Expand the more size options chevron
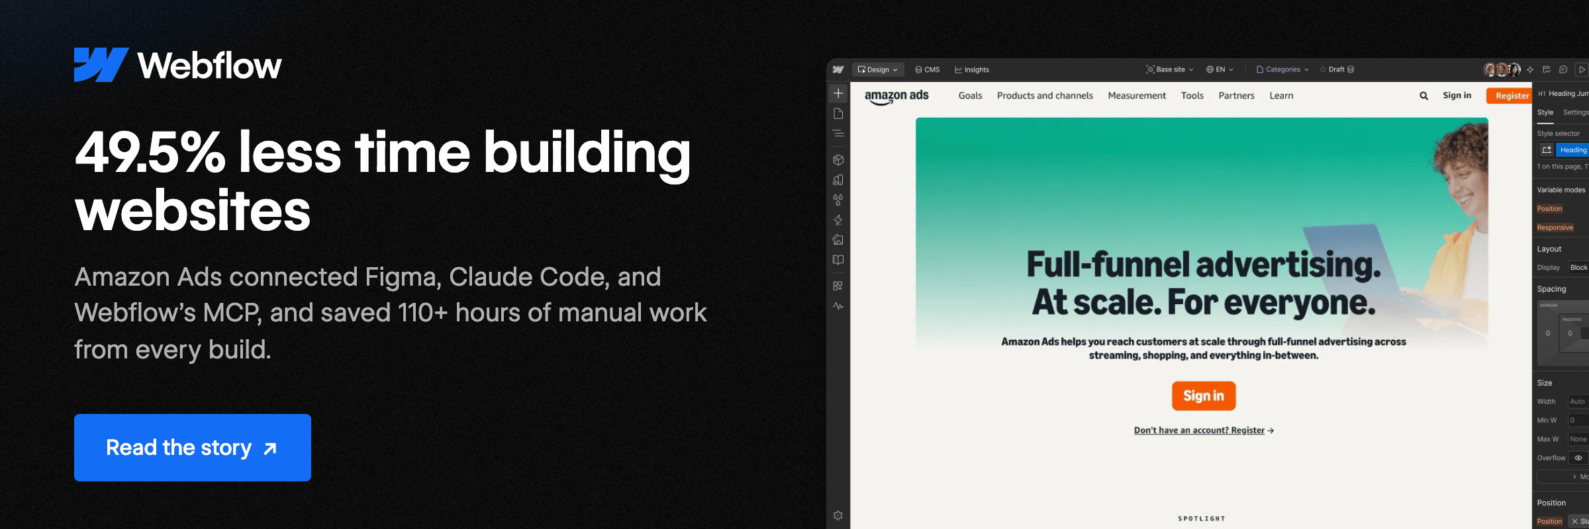This screenshot has width=1589, height=529. [1574, 477]
